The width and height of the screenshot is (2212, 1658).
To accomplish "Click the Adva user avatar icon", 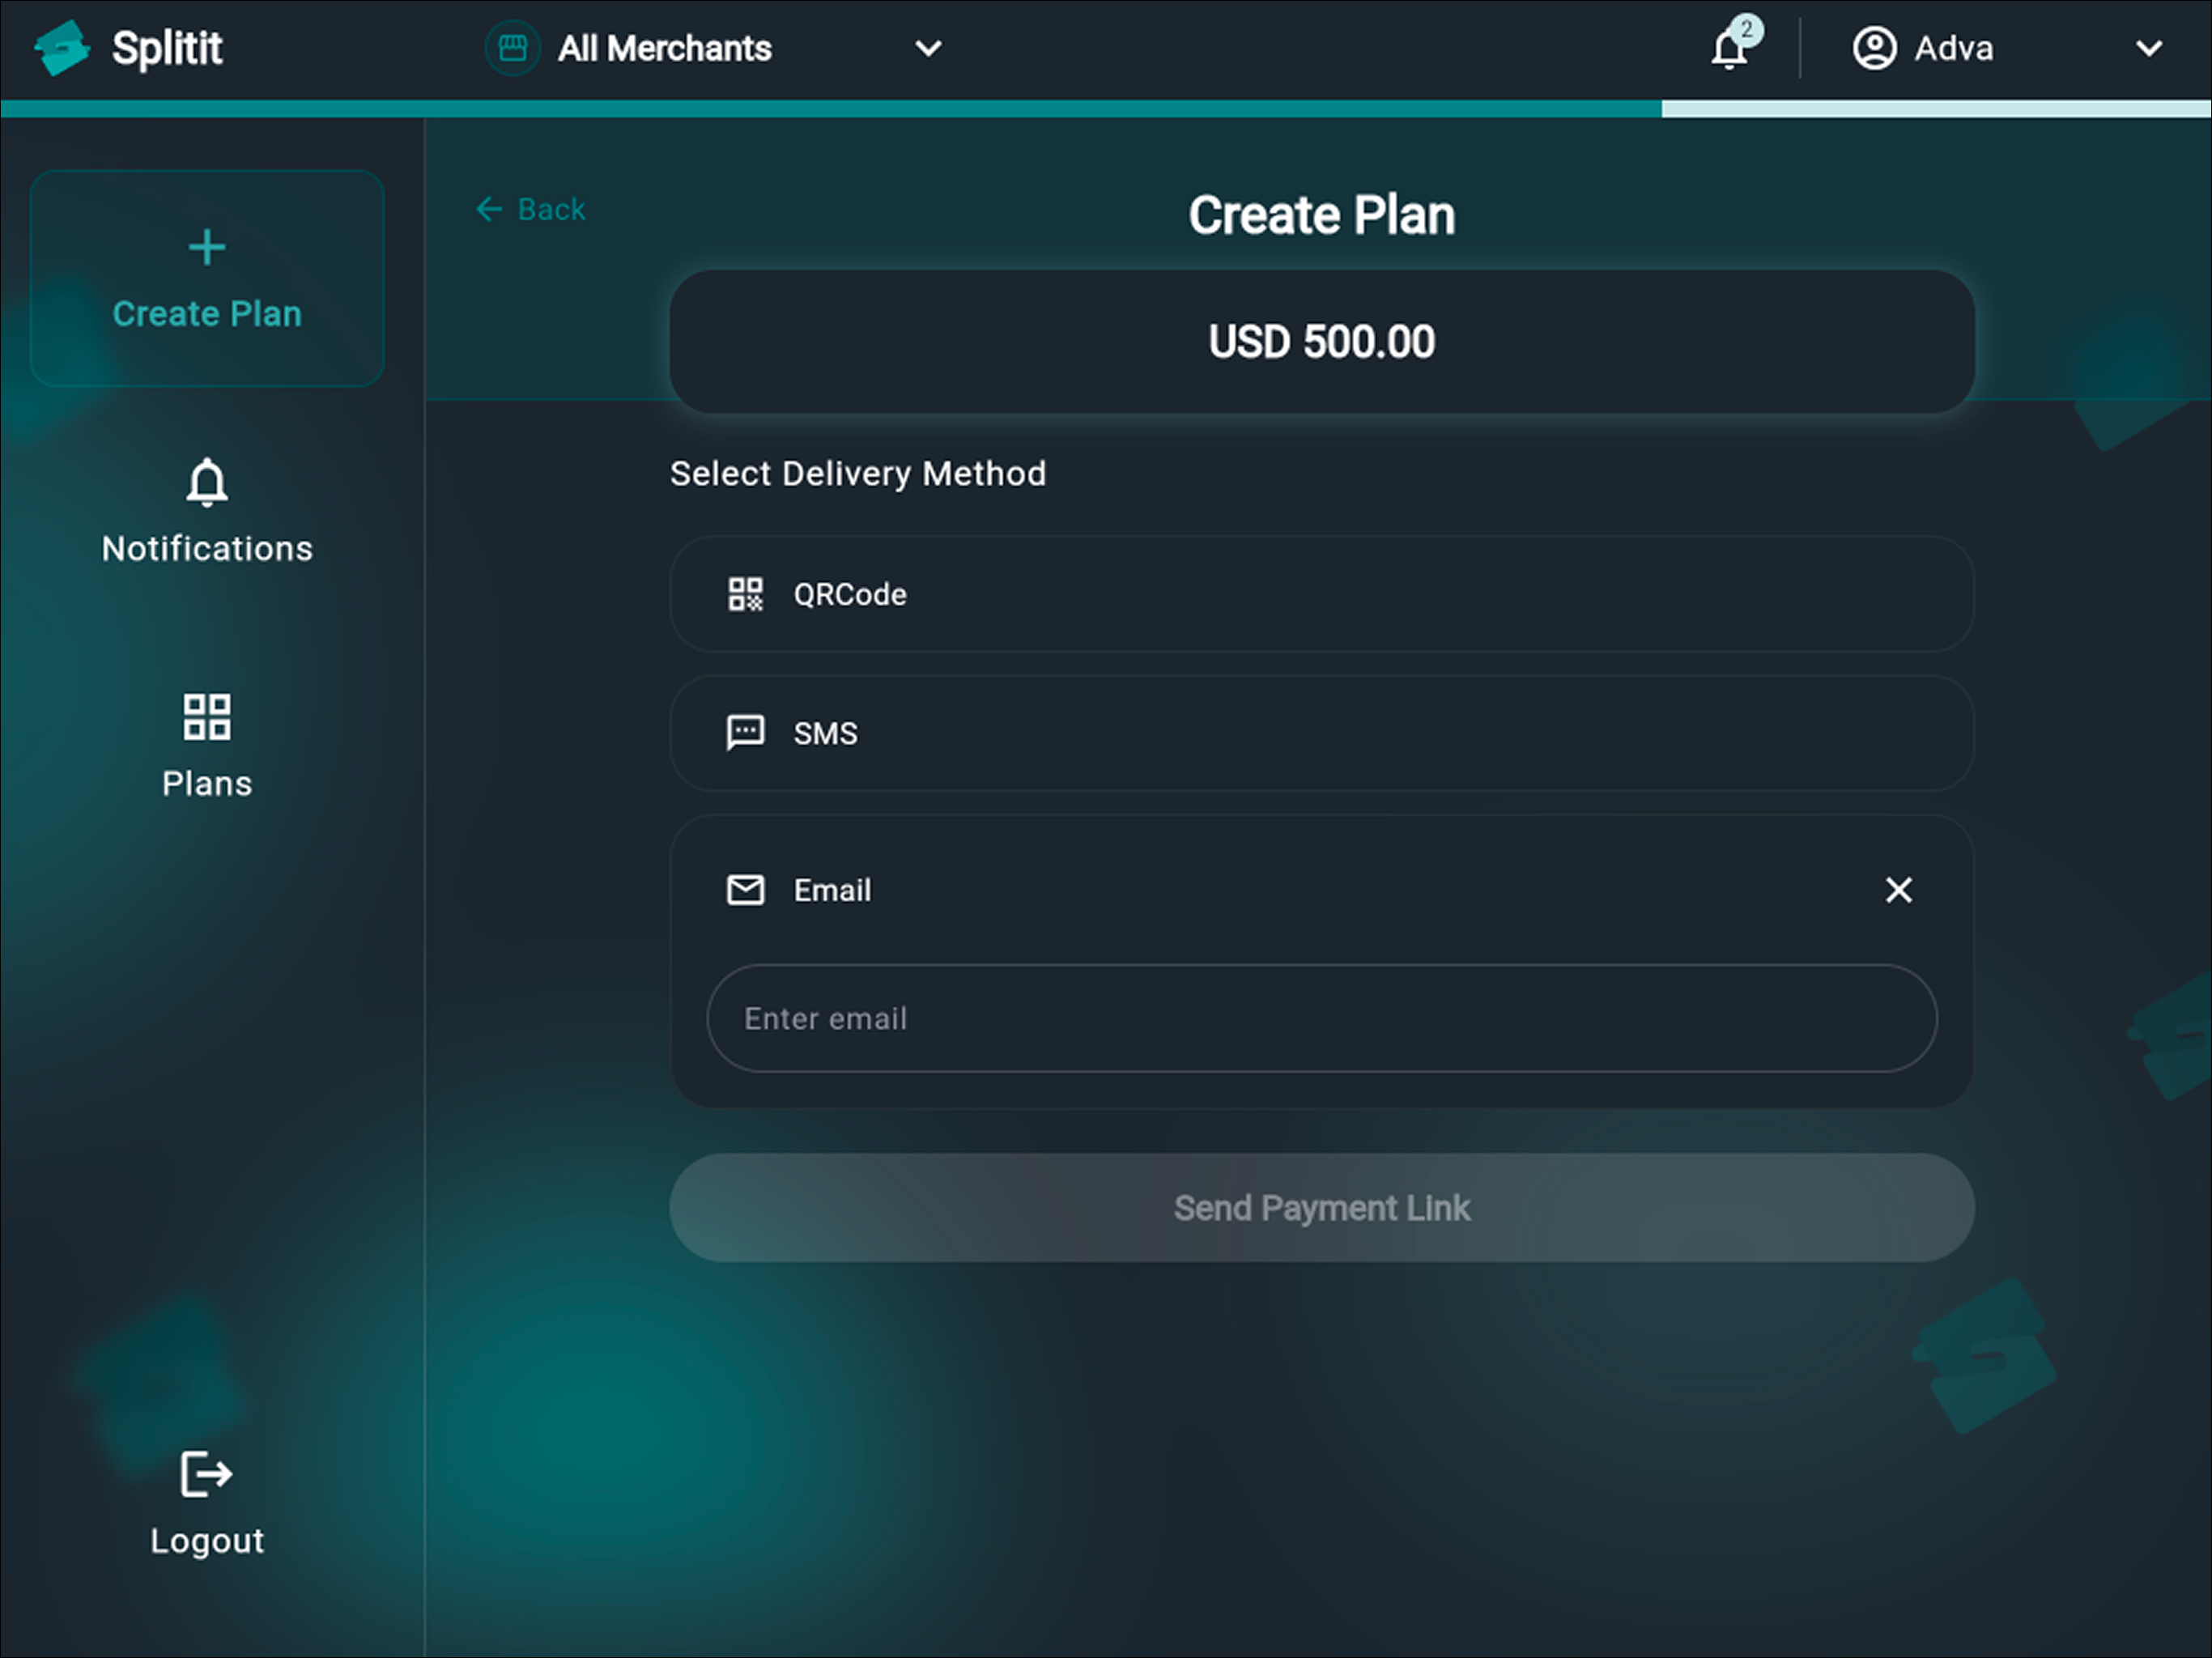I will tap(1874, 48).
